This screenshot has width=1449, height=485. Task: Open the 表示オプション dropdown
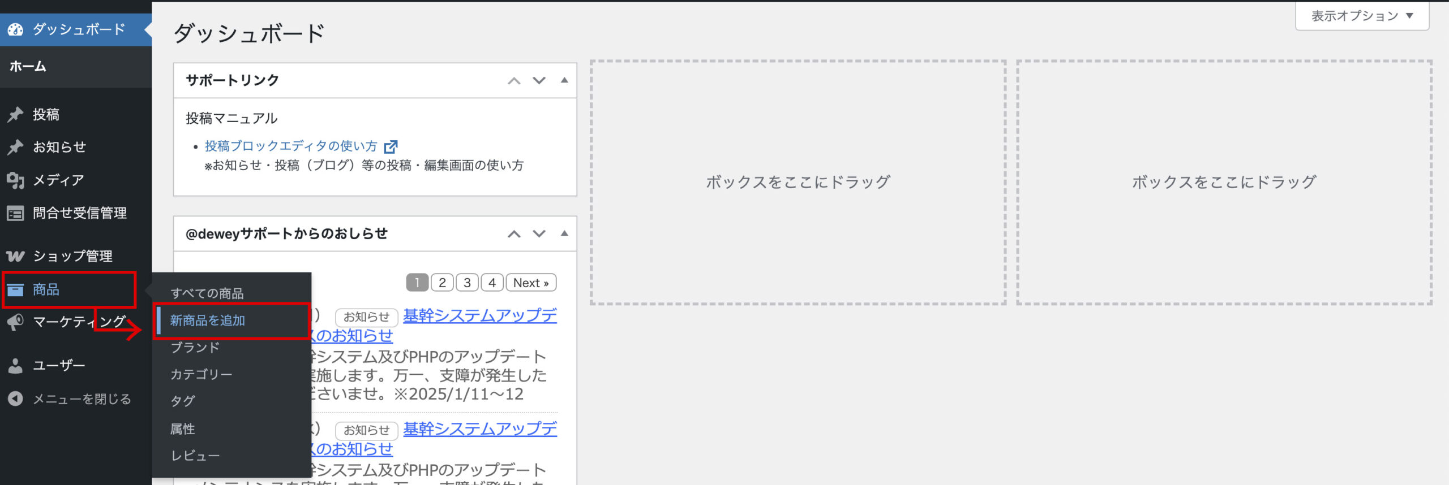(1361, 16)
